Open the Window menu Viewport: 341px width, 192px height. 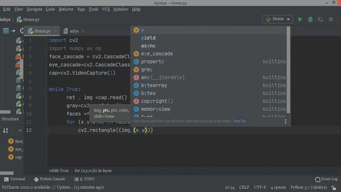pos(121,9)
